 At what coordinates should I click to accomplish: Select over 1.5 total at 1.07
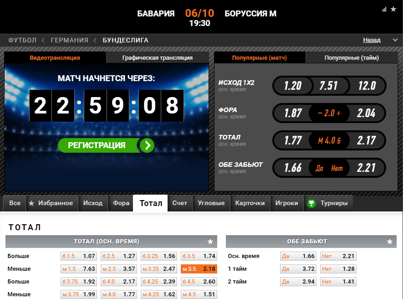click(x=79, y=256)
